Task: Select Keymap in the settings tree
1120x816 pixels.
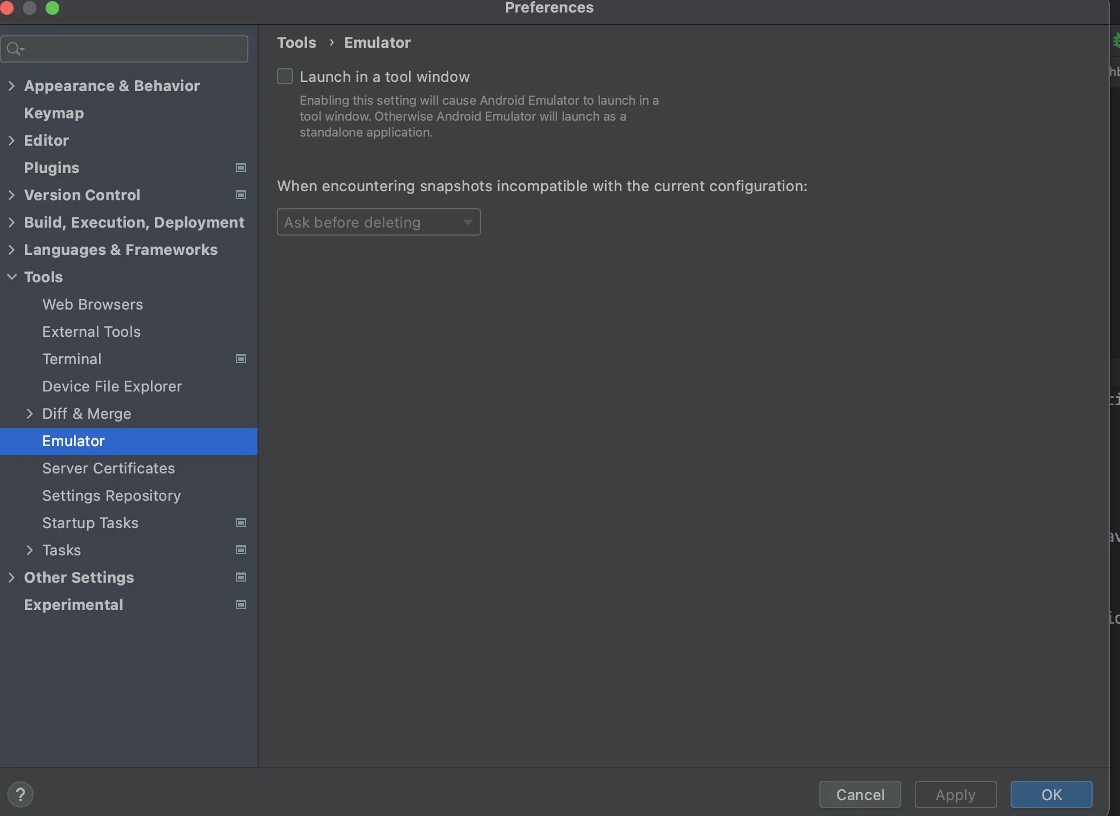Action: click(54, 113)
